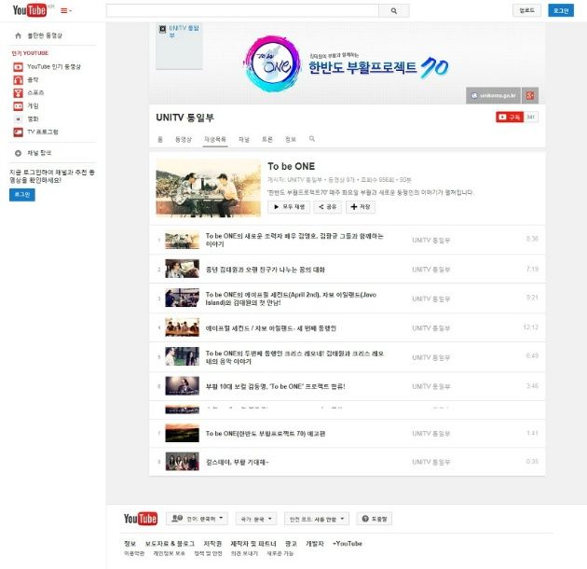
Task: Open the To be ONE preview video title 1:41
Action: [x=265, y=434]
